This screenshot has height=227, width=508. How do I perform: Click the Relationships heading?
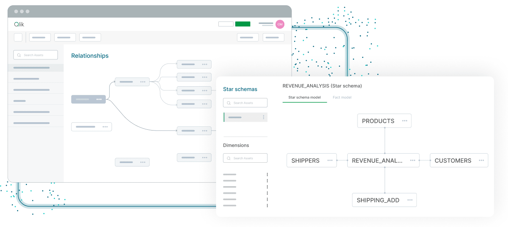pyautogui.click(x=89, y=56)
